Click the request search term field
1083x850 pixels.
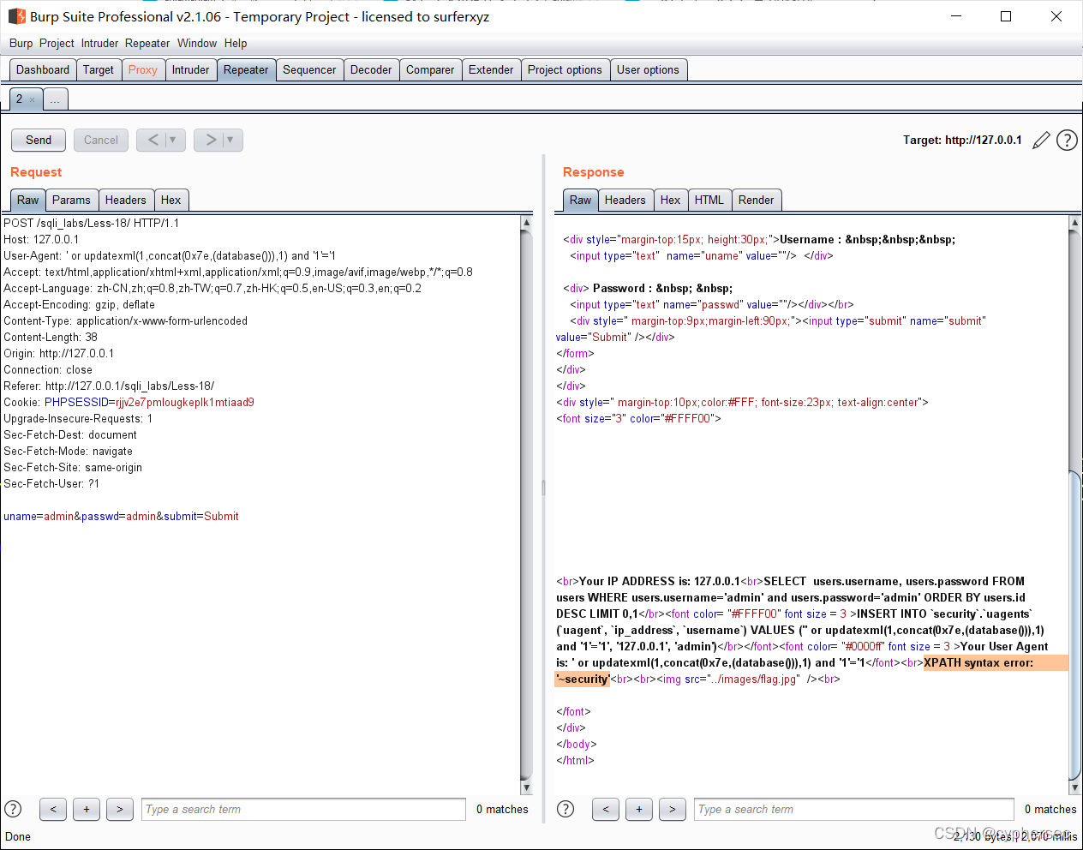pos(303,809)
